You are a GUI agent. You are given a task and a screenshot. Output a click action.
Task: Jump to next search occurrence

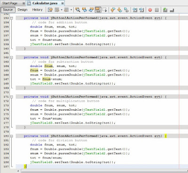click(x=91, y=10)
